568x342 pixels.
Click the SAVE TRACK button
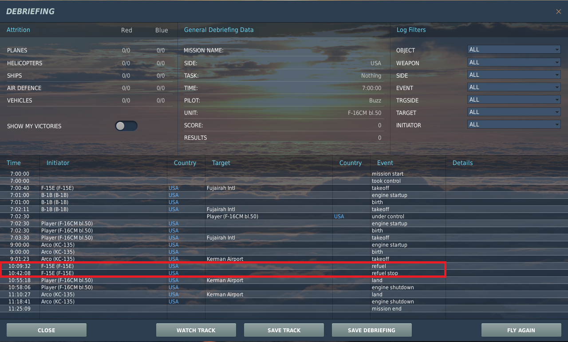click(x=284, y=330)
